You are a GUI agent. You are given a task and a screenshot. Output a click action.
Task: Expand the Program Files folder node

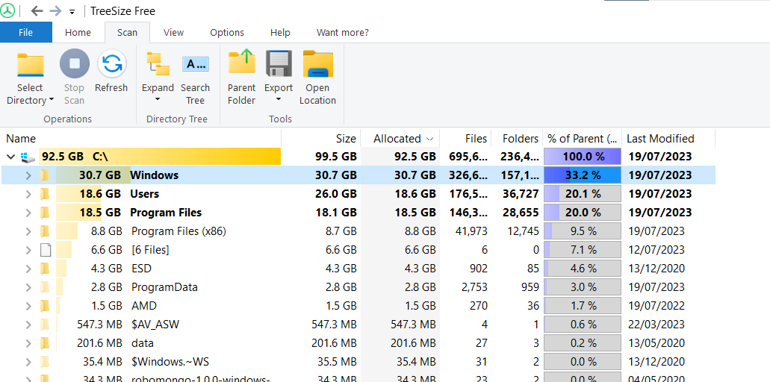tap(28, 213)
